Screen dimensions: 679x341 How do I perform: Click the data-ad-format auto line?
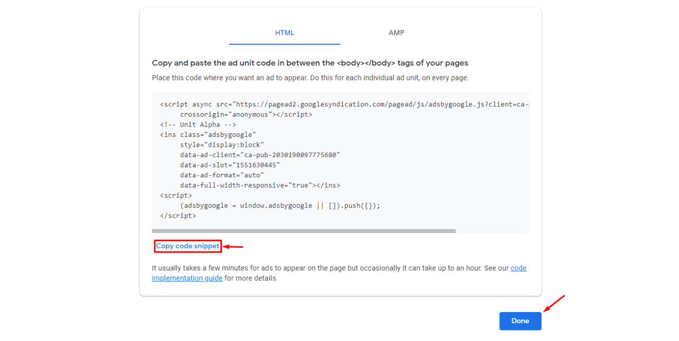click(223, 175)
